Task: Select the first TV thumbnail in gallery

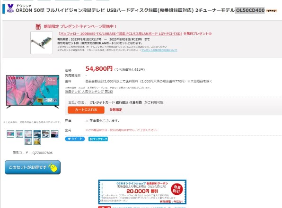Action: [10, 134]
